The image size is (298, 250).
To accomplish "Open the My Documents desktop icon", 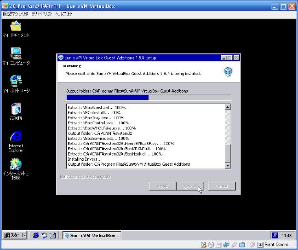I will [x=16, y=29].
